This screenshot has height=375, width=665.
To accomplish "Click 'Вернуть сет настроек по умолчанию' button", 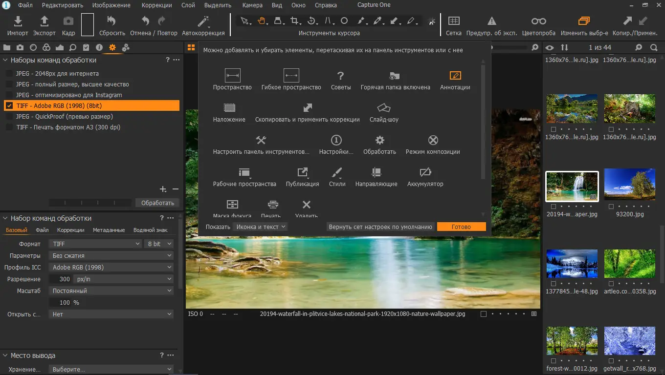I will (x=380, y=227).
